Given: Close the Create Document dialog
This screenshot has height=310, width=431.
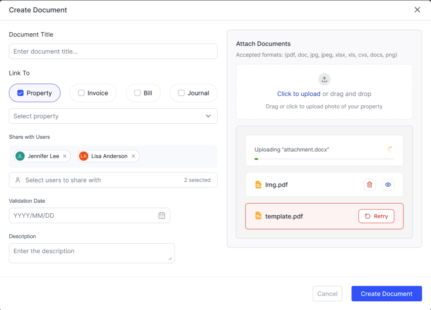Looking at the screenshot, I should click(x=417, y=10).
